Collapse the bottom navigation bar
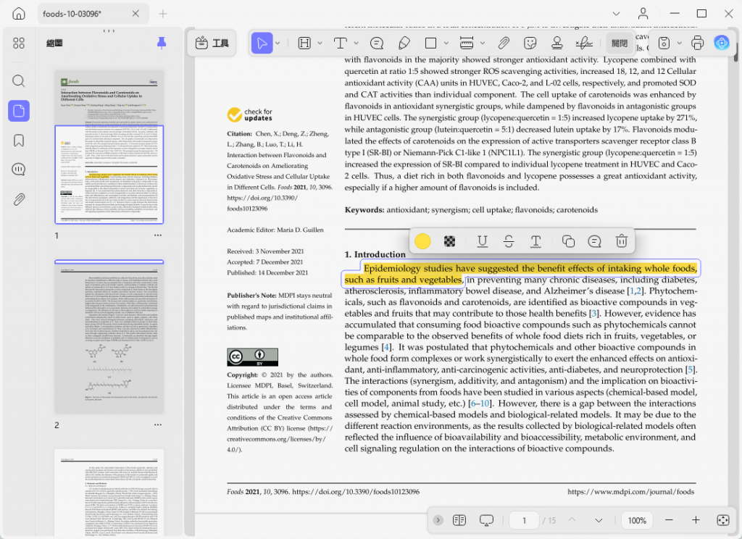742x539 pixels. click(438, 520)
